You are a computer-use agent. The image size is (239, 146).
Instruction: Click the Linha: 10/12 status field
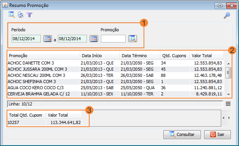tap(115, 104)
